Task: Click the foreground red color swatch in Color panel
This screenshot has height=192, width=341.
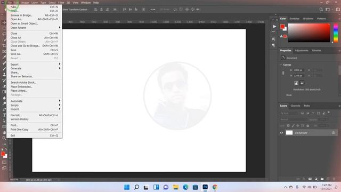Action: coord(282,27)
